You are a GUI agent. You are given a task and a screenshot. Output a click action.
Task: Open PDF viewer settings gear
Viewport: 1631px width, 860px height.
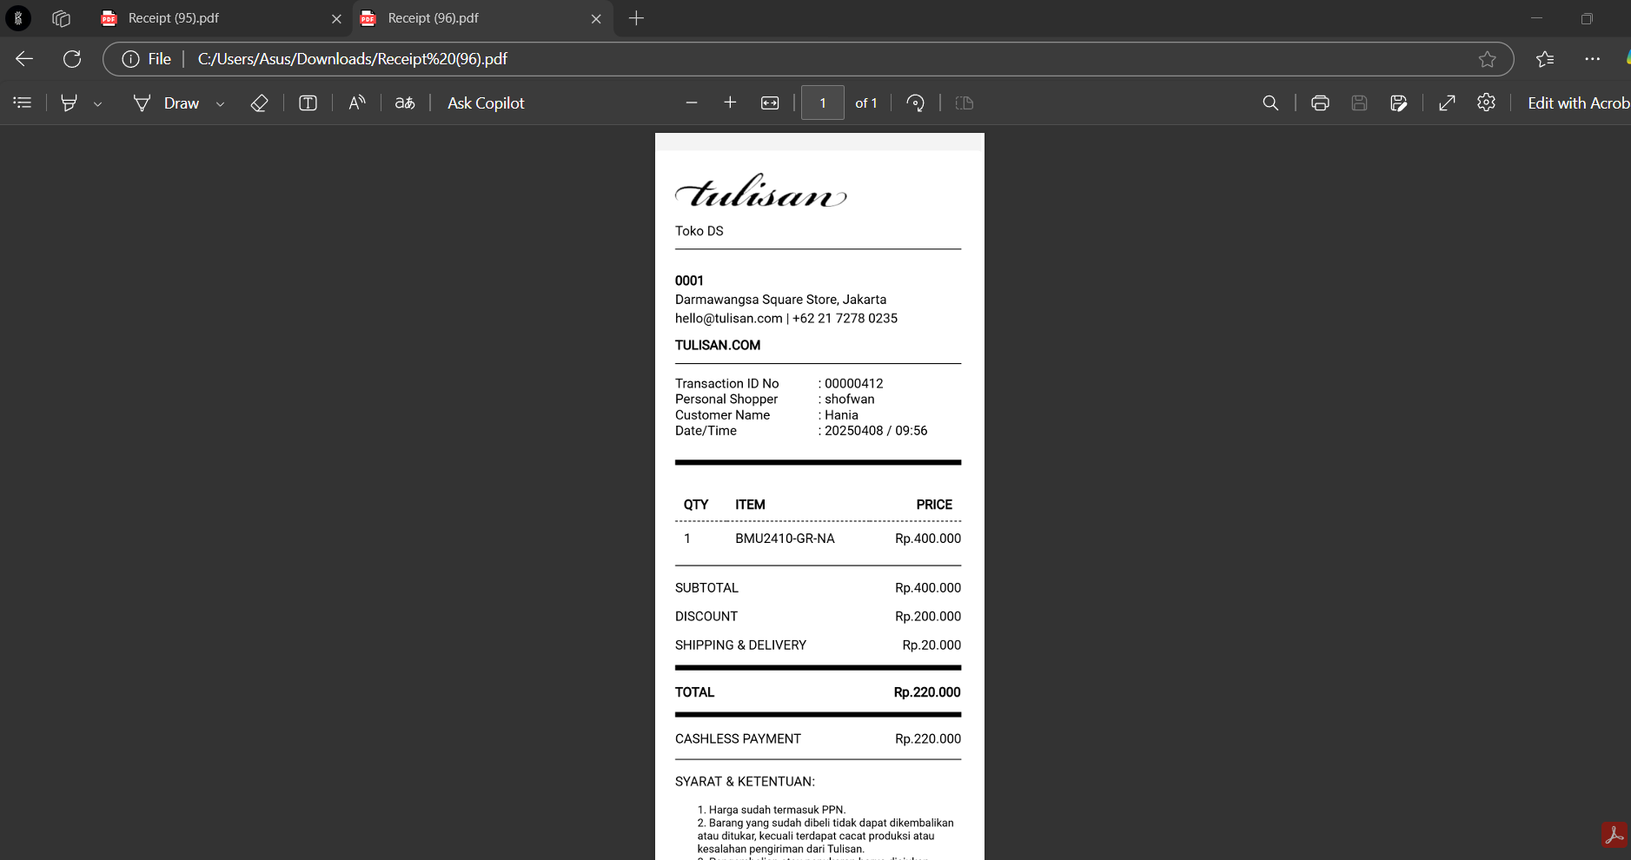pyautogui.click(x=1487, y=103)
